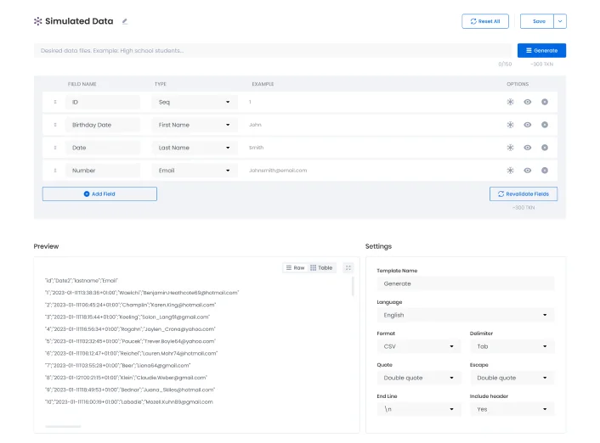This screenshot has height=443, width=600.
Task: Open the Format dropdown showing CSV
Action: (x=419, y=346)
